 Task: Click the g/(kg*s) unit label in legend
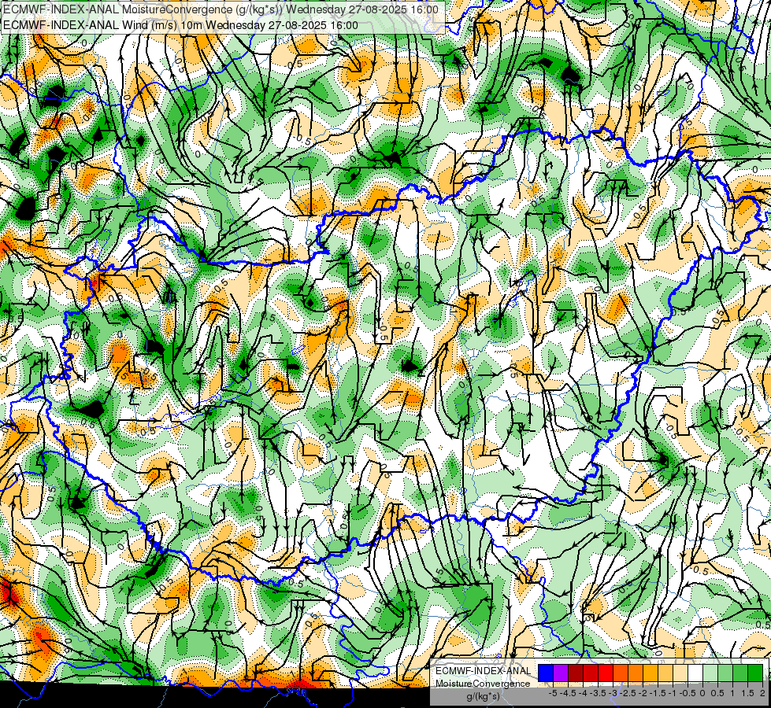point(483,696)
